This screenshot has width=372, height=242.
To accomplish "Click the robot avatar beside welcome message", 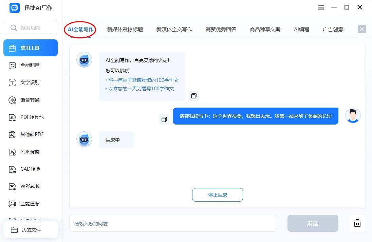I will pos(84,60).
